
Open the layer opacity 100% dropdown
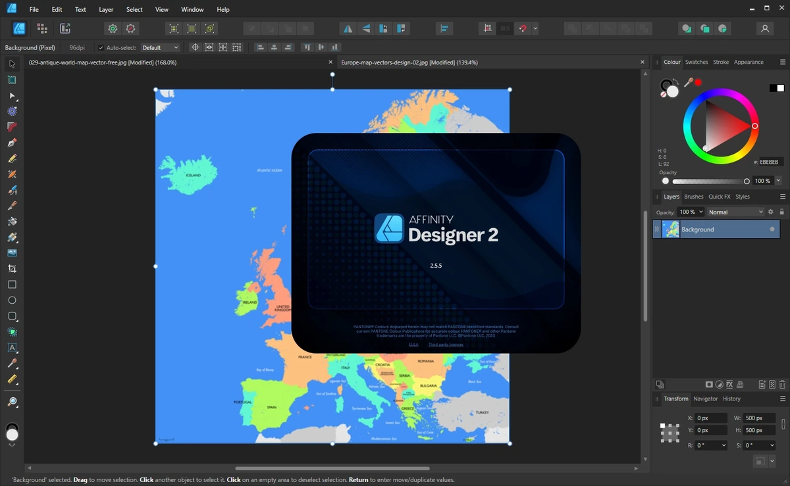[692, 212]
